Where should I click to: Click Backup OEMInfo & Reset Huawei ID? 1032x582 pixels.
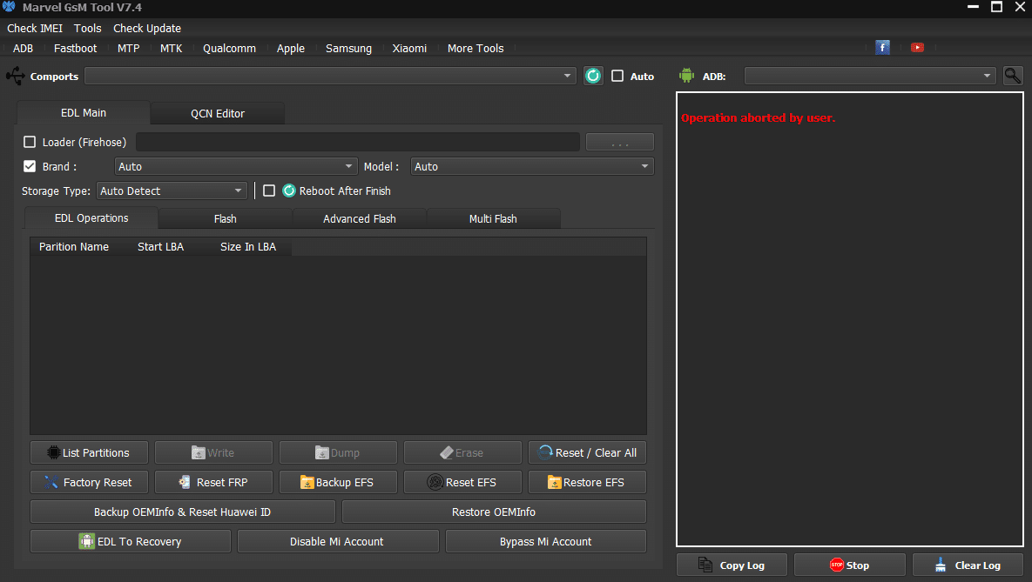point(182,512)
